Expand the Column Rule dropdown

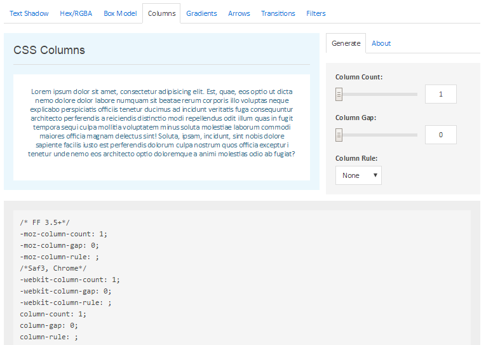358,175
